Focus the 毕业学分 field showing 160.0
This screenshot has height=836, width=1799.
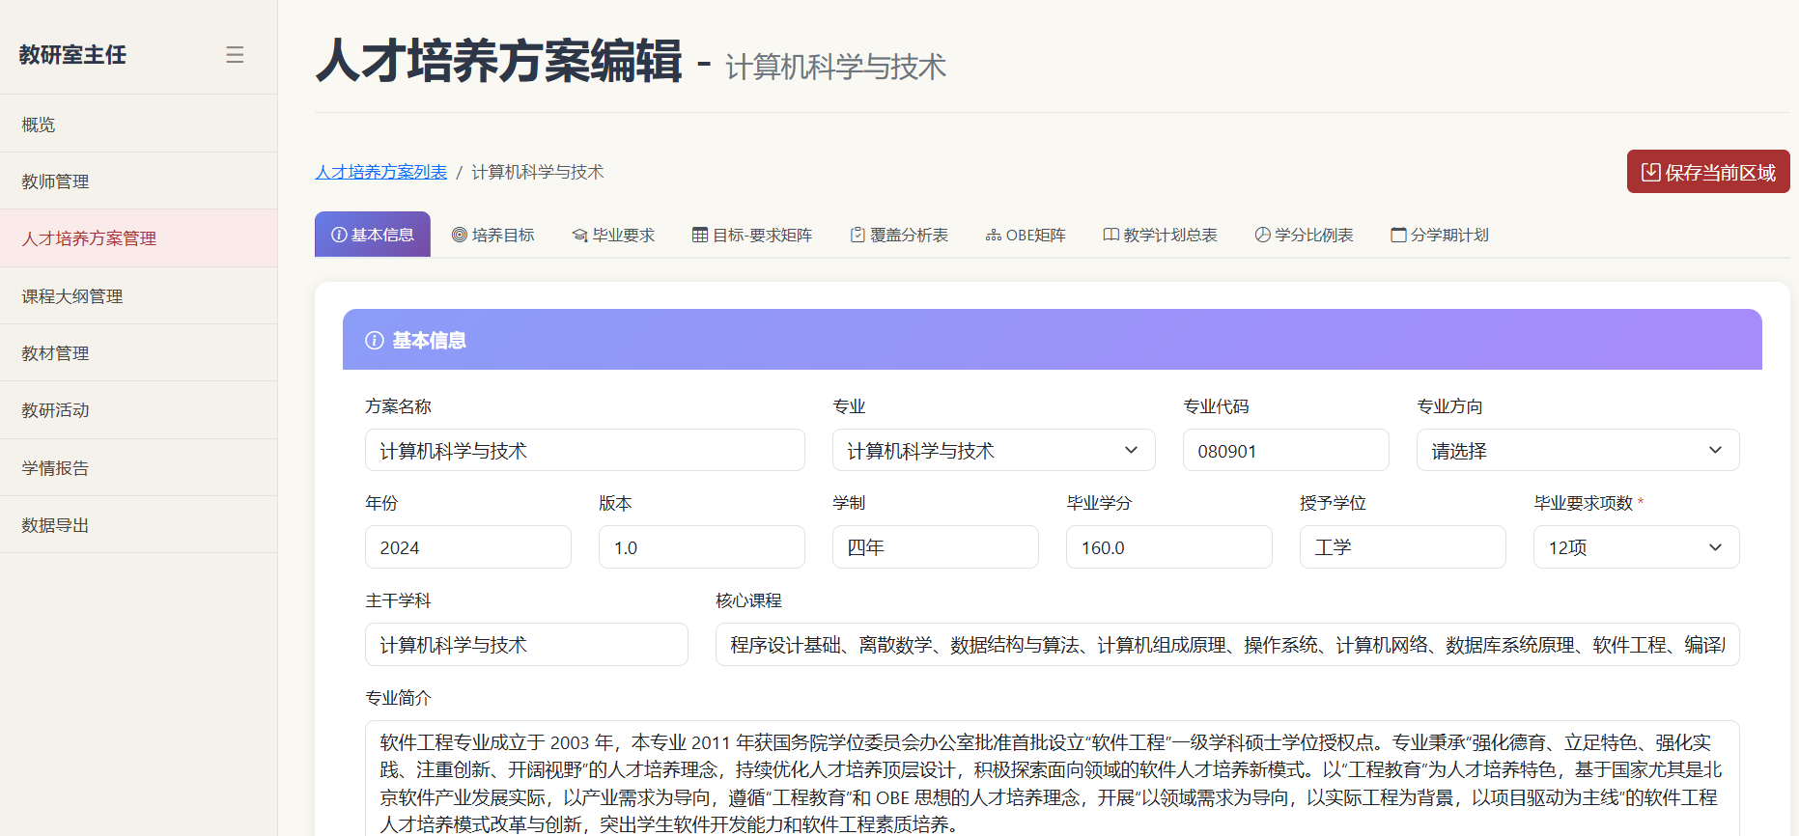pyautogui.click(x=1169, y=547)
